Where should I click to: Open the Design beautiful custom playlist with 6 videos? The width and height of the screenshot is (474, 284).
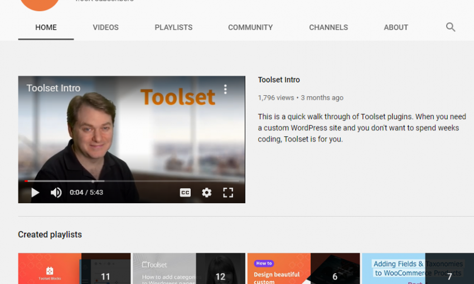coord(303,268)
